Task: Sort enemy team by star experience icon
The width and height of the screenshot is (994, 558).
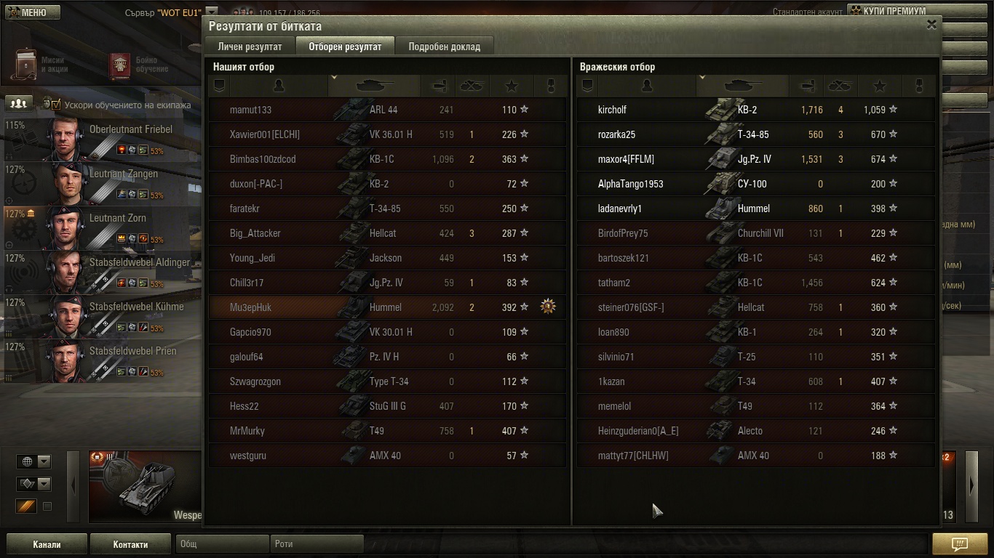Action: (x=879, y=86)
